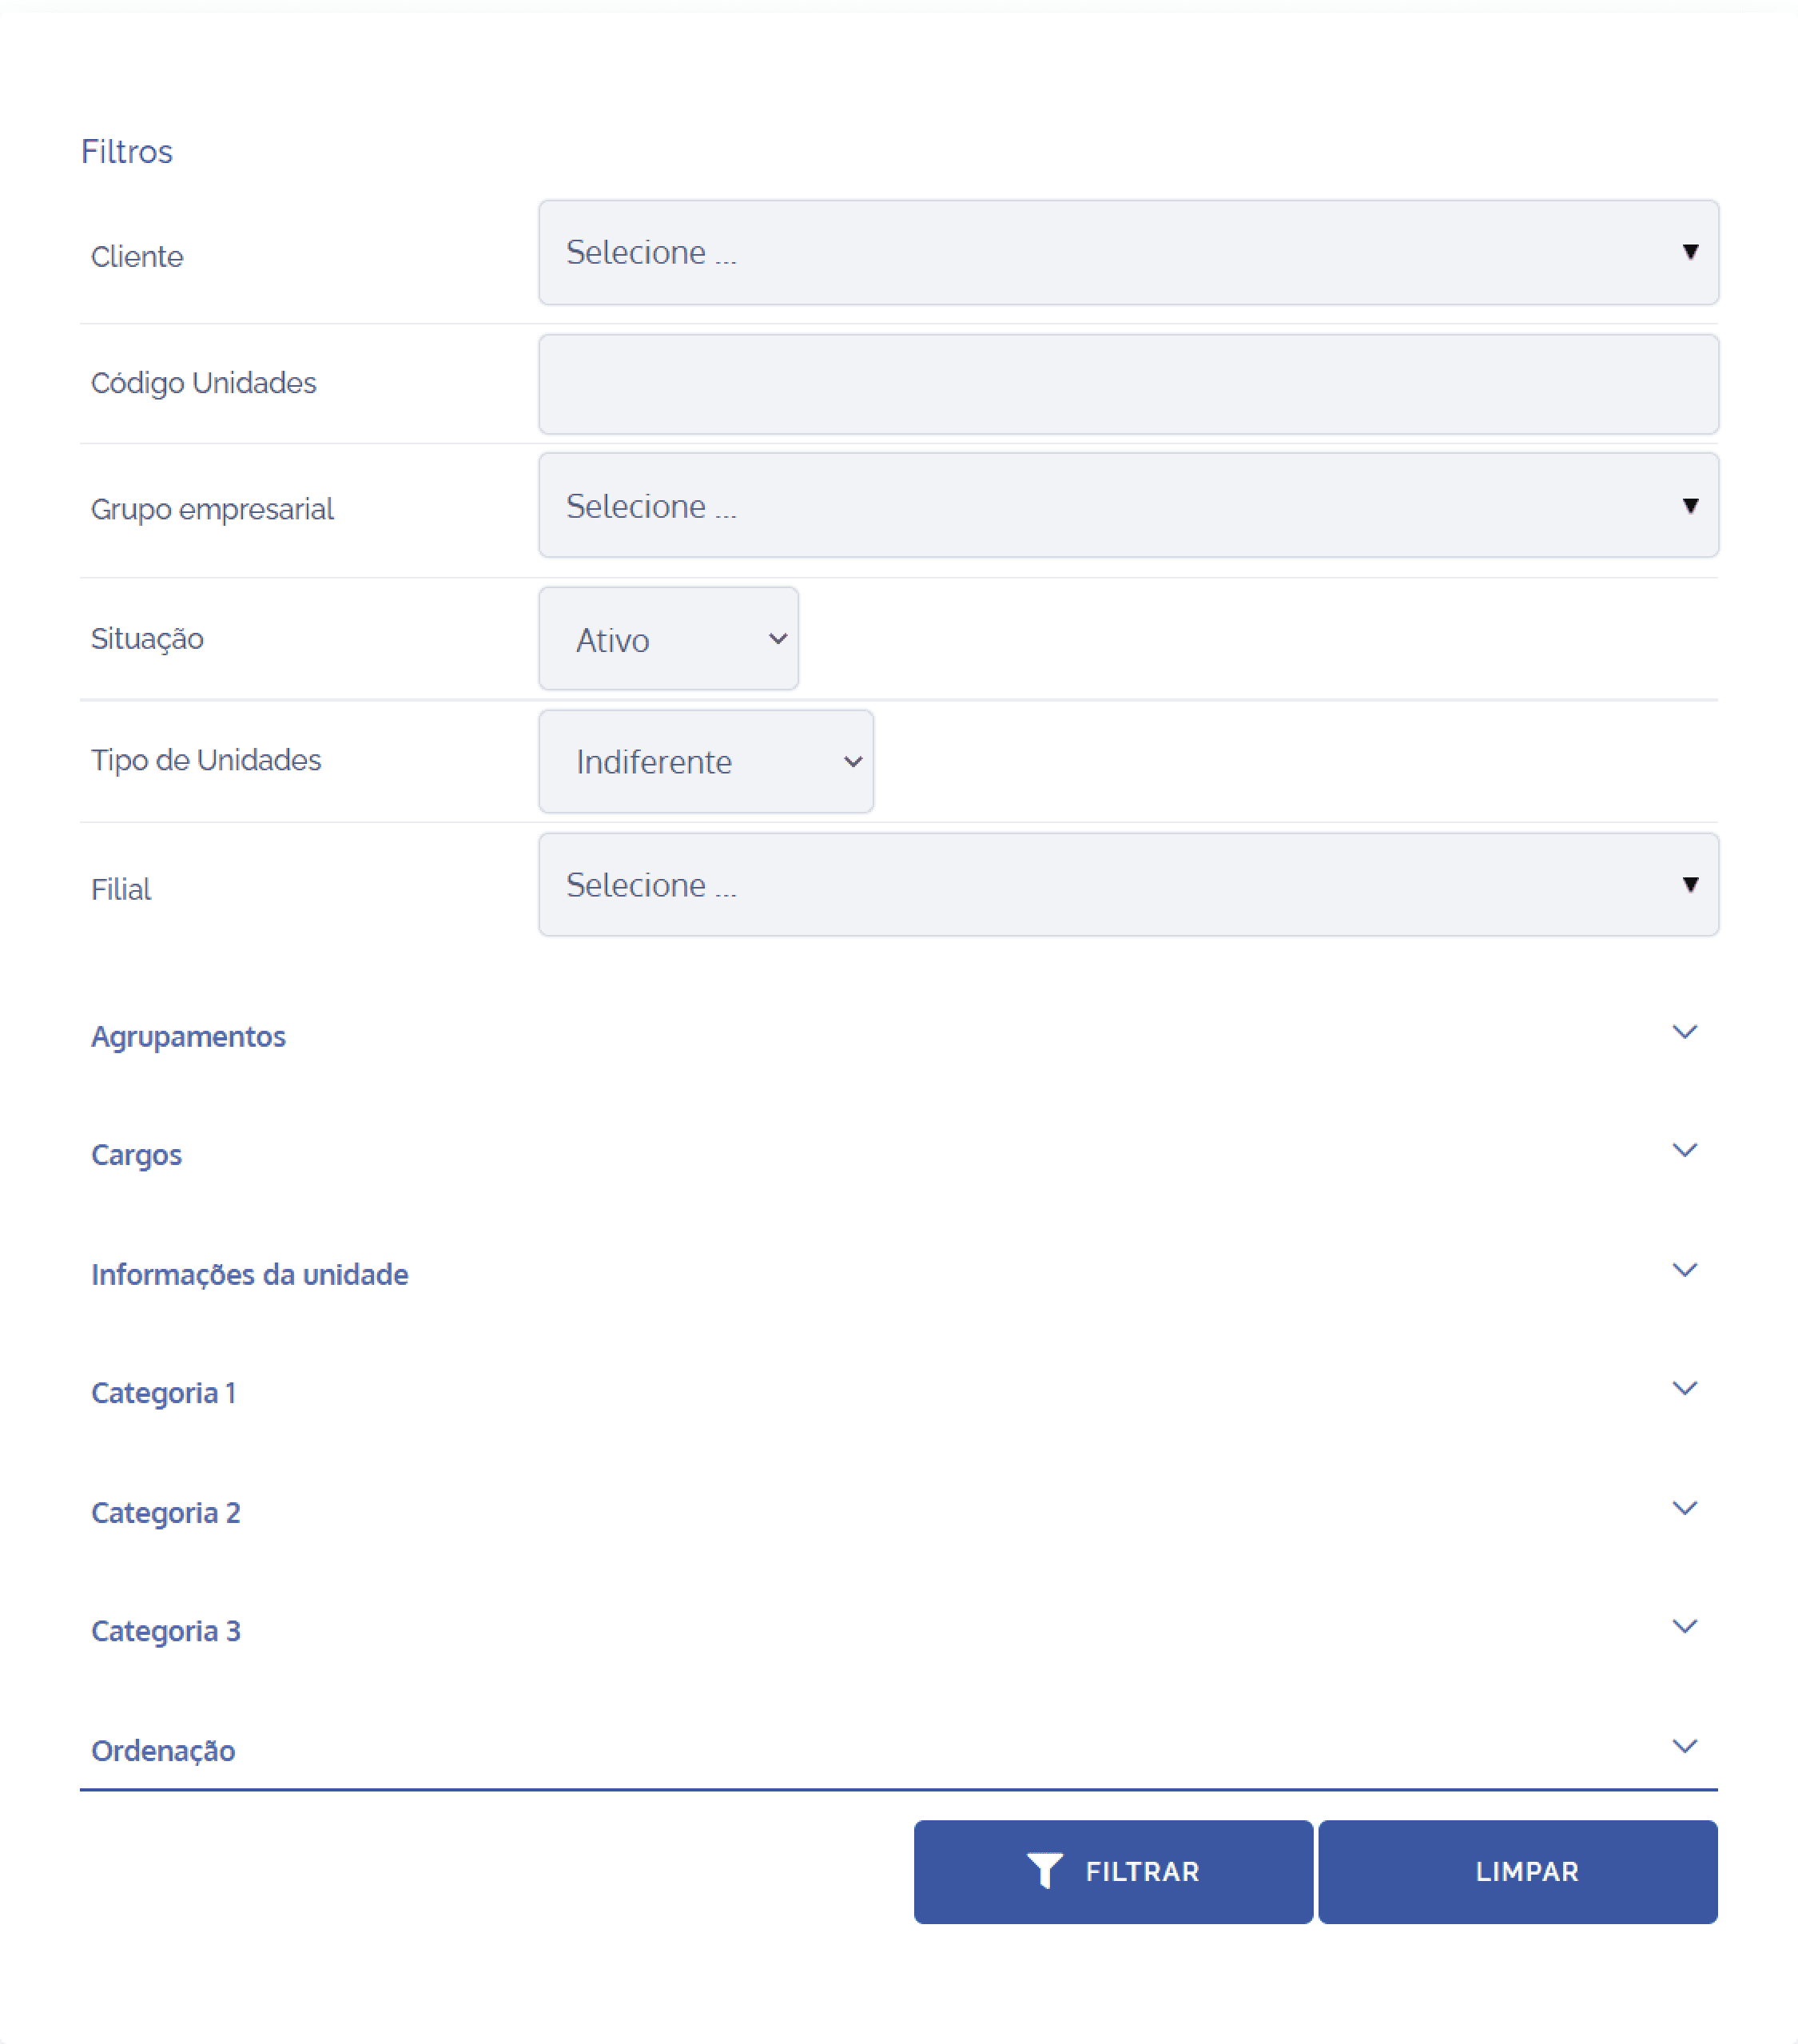Open the Grupo empresarial dropdown
The image size is (1798, 2044).
pyautogui.click(x=1128, y=505)
